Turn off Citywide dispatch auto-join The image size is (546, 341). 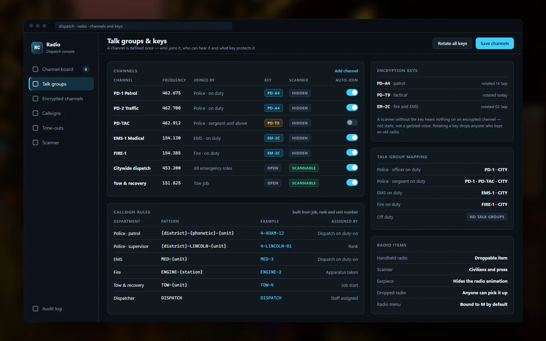coord(352,167)
